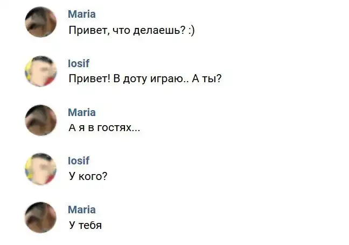
Task: Select the message "Привет, что делаешь? :)"
Action: (131, 31)
